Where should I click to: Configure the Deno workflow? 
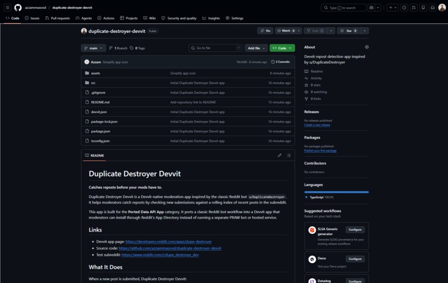(x=355, y=259)
